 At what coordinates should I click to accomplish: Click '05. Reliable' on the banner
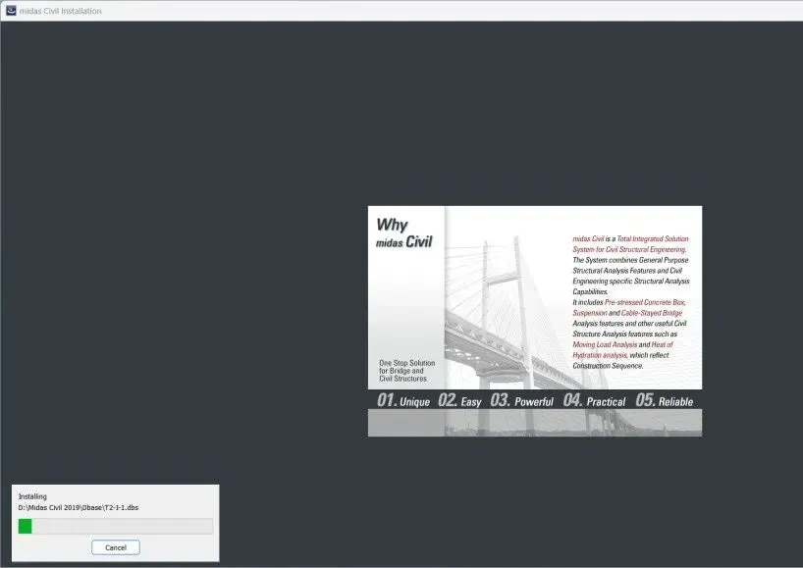point(665,400)
